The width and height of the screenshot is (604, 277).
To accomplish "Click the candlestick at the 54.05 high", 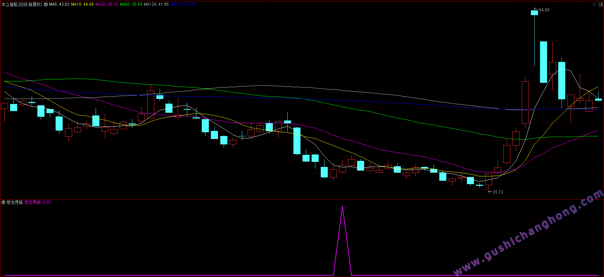I will tap(534, 13).
